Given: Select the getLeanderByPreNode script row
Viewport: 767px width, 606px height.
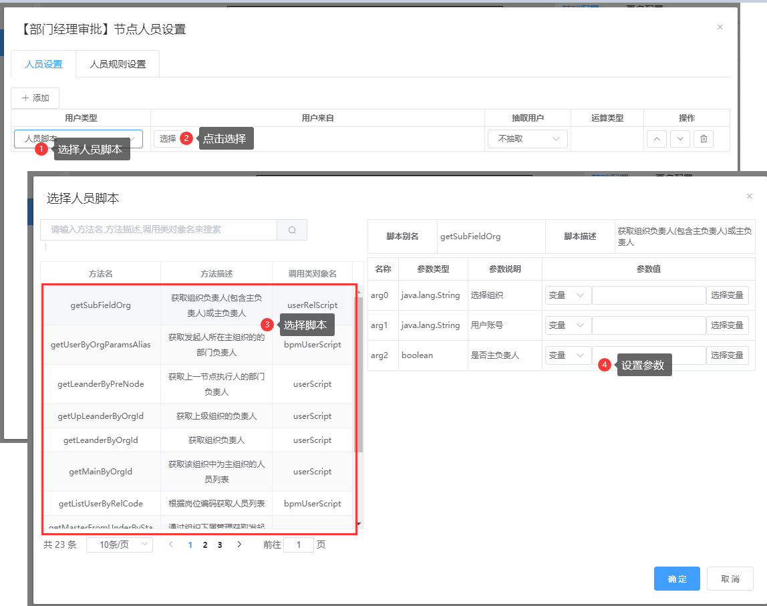Looking at the screenshot, I should [100, 384].
